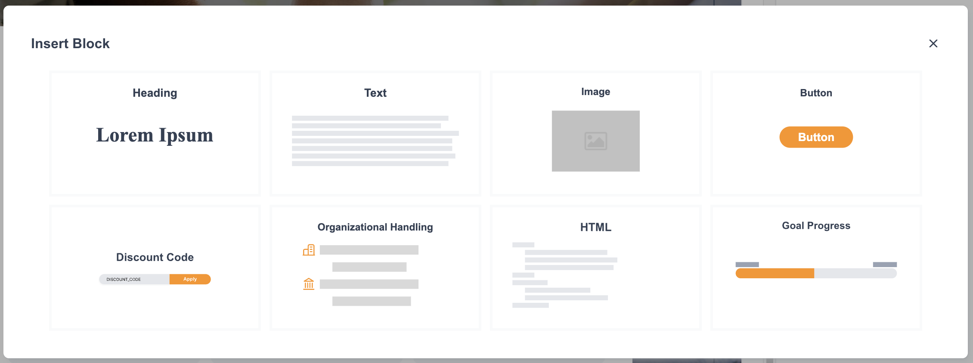Click the Lorem Ipsum heading preview
The height and width of the screenshot is (363, 973).
[x=155, y=135]
